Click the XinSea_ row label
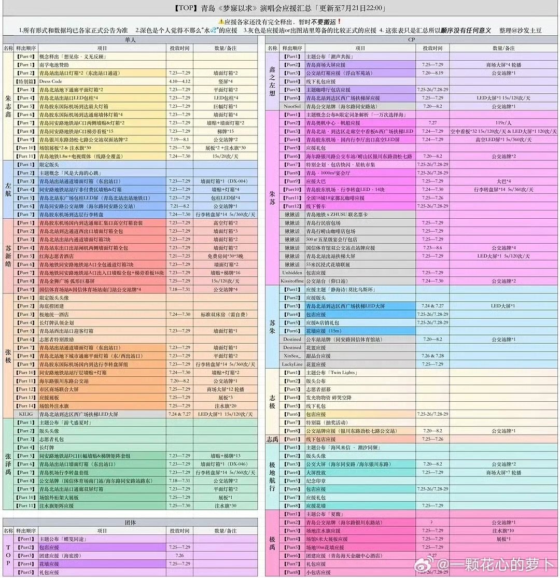 coord(292,356)
